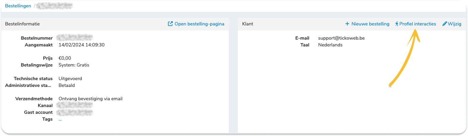Select the Wijzig edit link

[x=455, y=24]
